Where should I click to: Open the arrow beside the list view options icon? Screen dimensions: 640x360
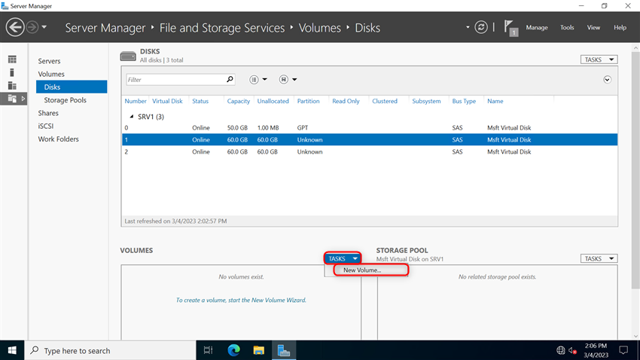pos(264,80)
